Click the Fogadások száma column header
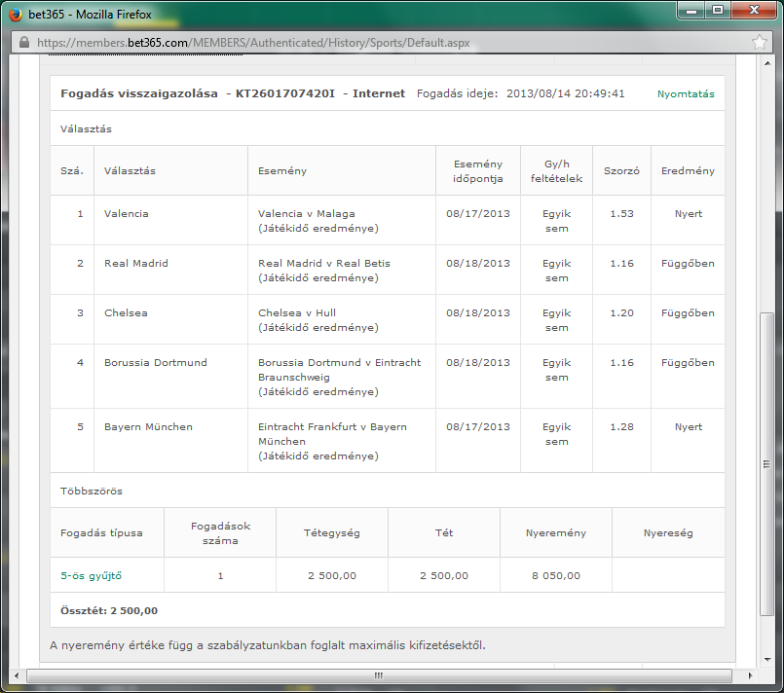 [x=220, y=533]
